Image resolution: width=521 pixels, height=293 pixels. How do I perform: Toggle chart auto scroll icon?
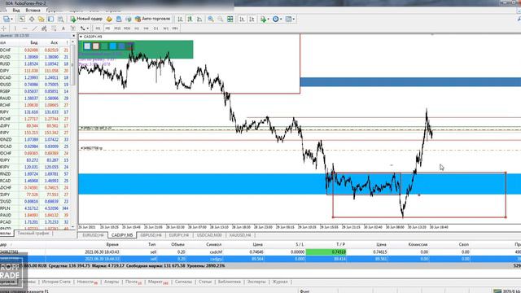click(x=242, y=20)
